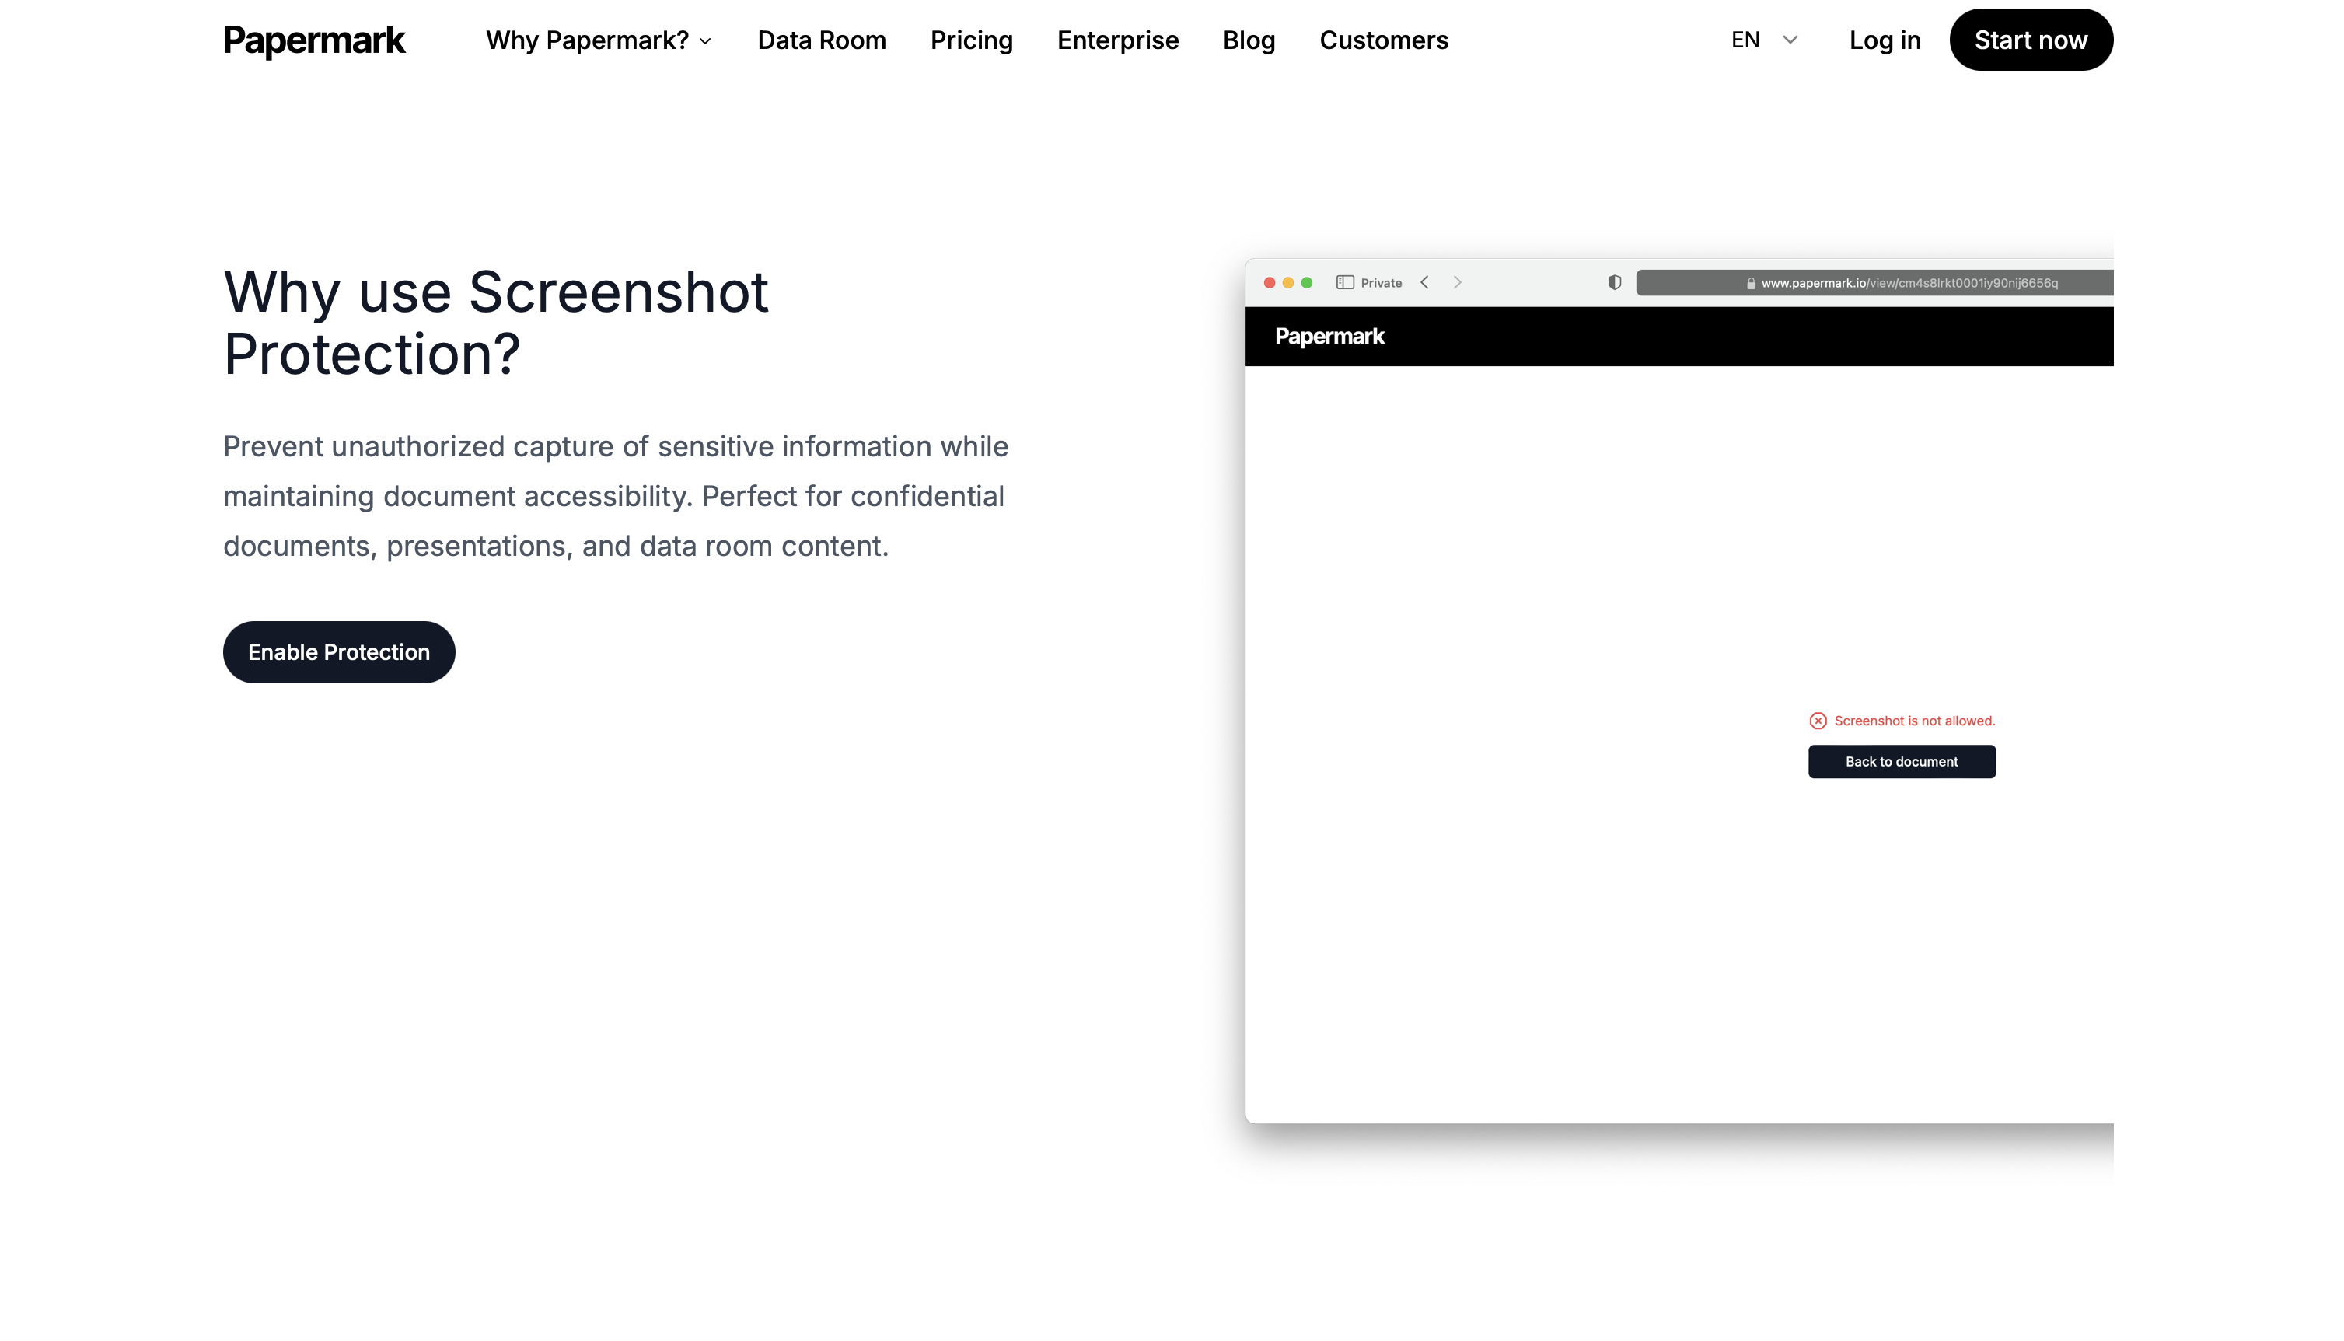Open the Enterprise menu link
The height and width of the screenshot is (1341, 2344).
(x=1117, y=40)
